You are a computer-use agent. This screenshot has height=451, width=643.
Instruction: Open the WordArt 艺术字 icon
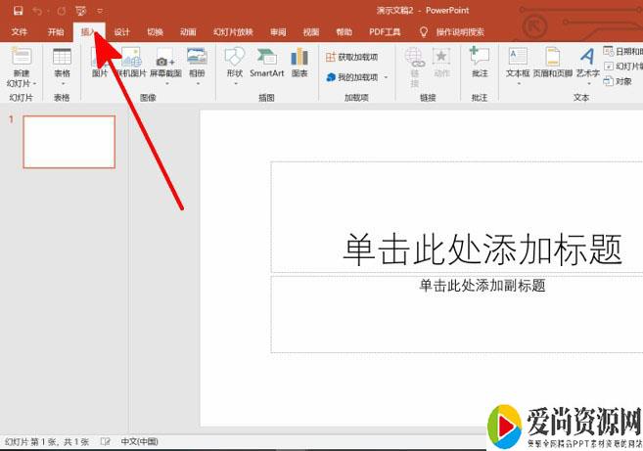[x=587, y=57]
